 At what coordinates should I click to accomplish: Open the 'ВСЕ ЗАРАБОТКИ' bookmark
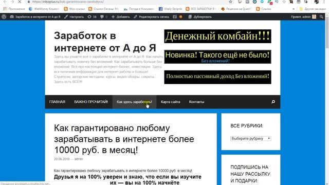[x=201, y=9]
